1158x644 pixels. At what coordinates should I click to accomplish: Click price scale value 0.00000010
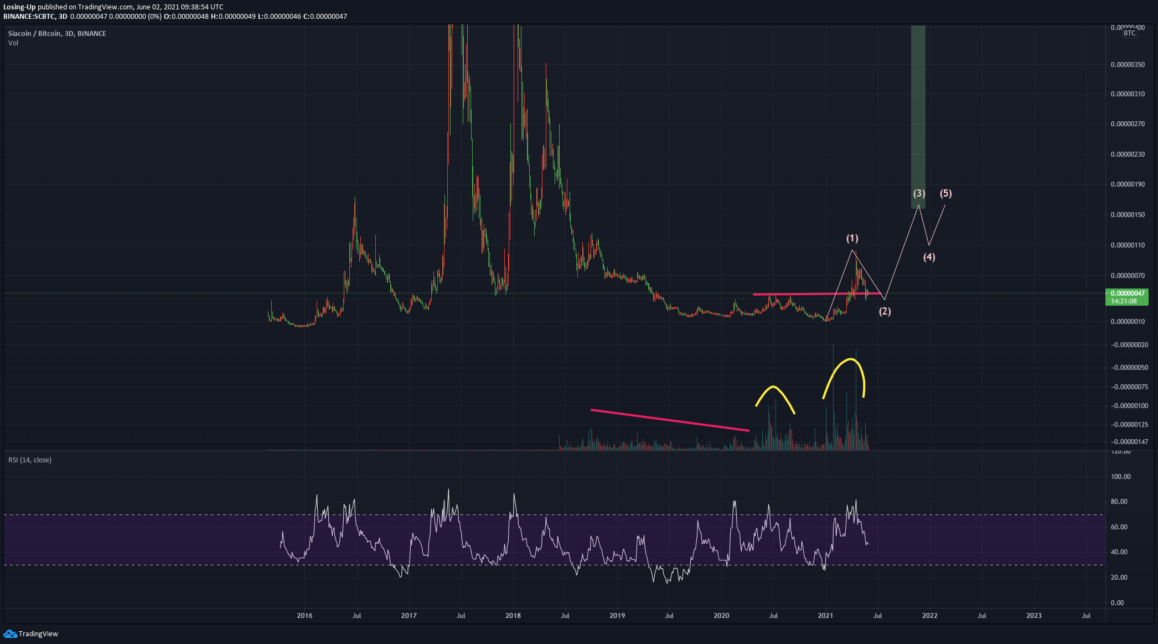click(1128, 322)
